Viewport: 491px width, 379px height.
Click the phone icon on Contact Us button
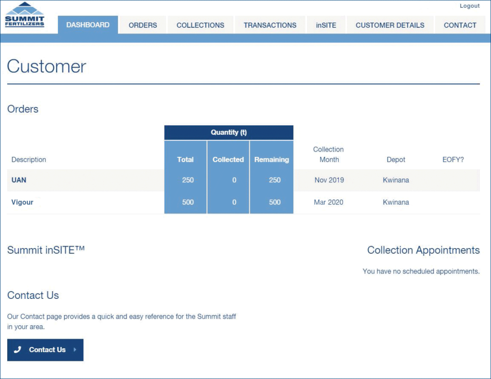coord(18,350)
